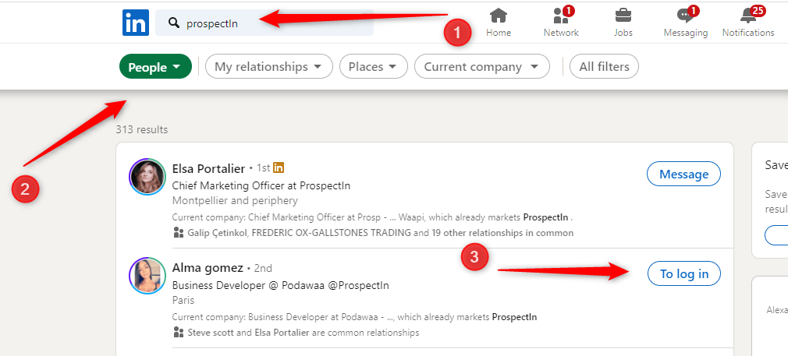Expand the Places filter dropdown
The height and width of the screenshot is (356, 788).
[x=374, y=66]
